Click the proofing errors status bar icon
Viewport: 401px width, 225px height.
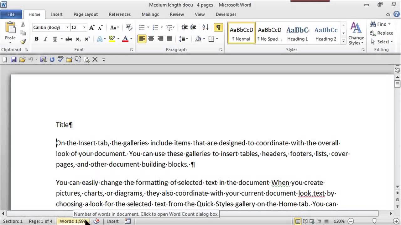pyautogui.click(x=96, y=221)
